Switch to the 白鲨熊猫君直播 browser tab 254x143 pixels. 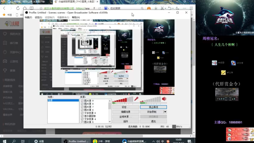pyautogui.click(x=77, y=2)
